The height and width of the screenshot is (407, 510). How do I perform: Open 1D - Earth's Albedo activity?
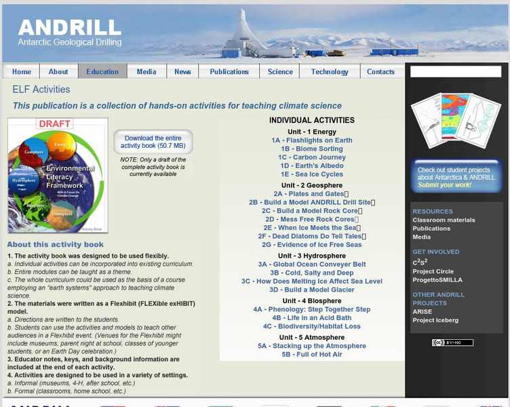point(312,166)
